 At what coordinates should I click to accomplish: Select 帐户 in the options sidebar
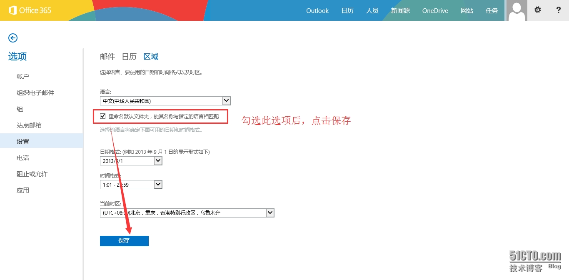23,77
